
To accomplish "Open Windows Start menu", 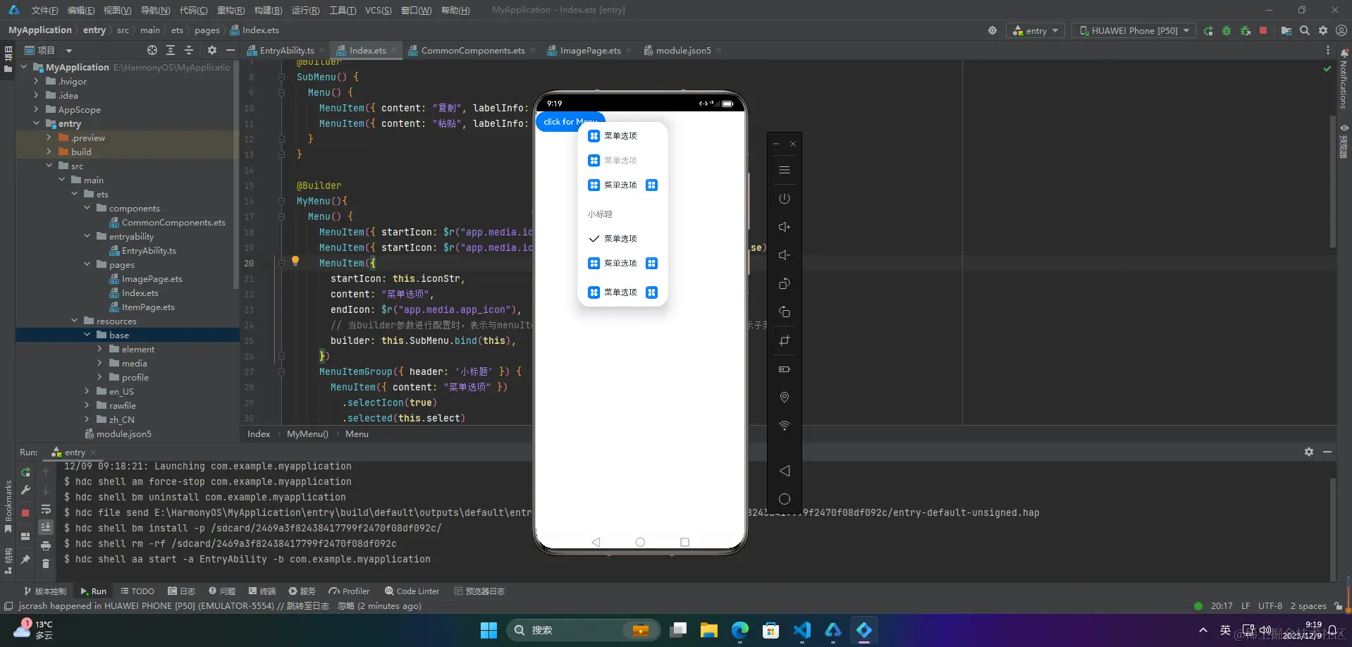I will [488, 630].
